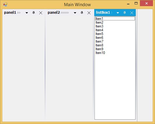155x124 pixels.
Task: Minimize the Main Window
Action: 128,4
